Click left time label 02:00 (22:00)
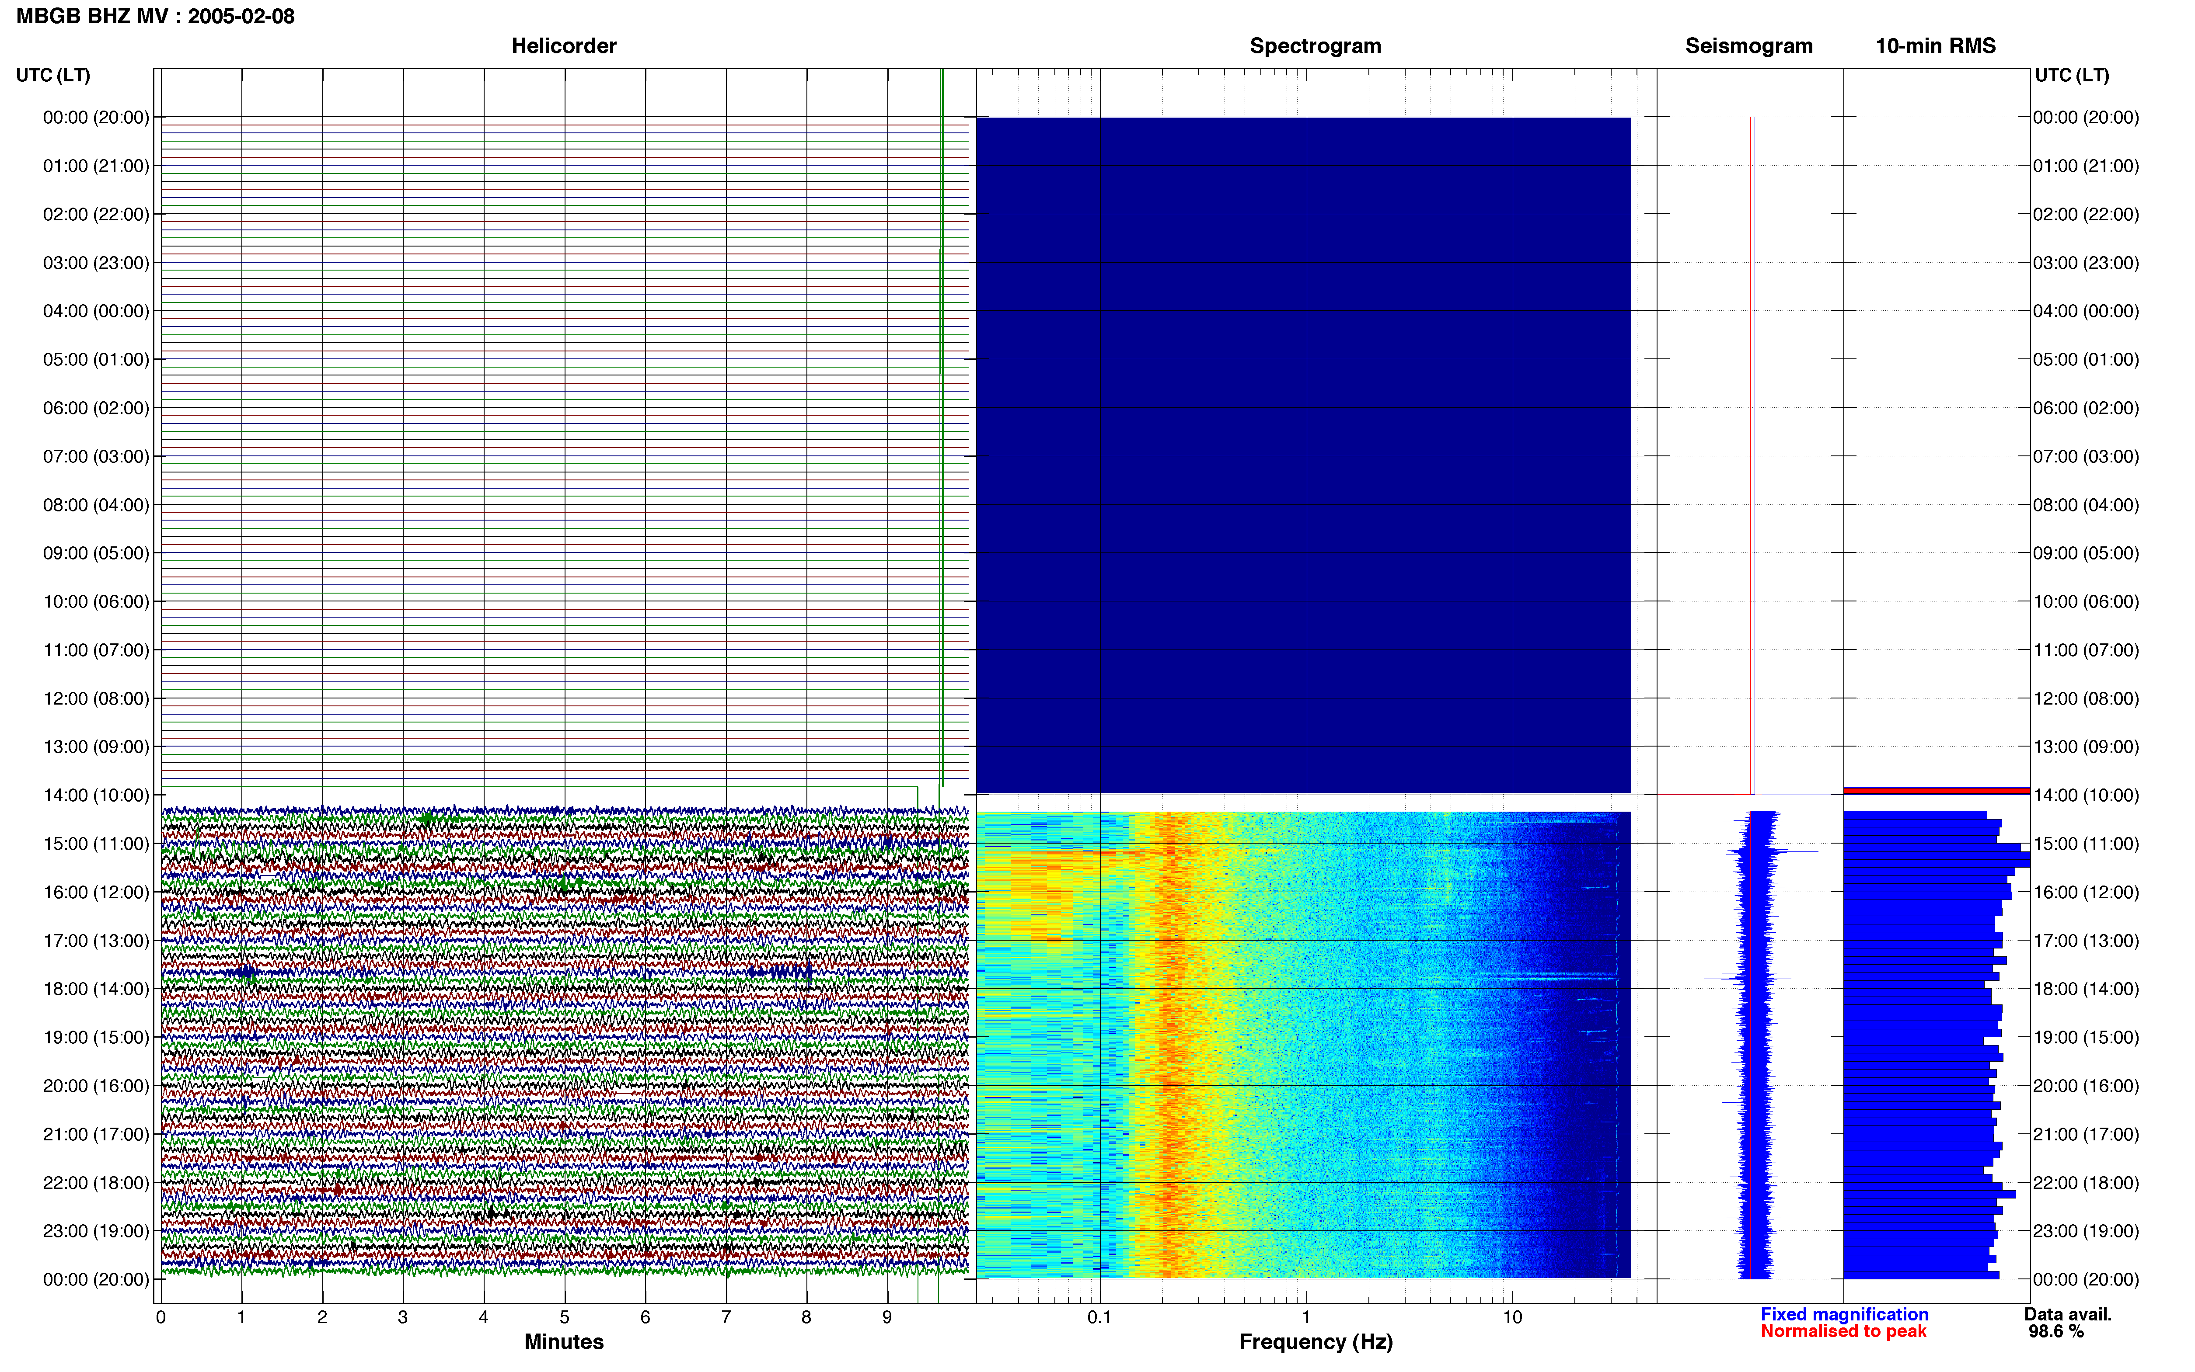This screenshot has width=2195, height=1372. point(96,214)
